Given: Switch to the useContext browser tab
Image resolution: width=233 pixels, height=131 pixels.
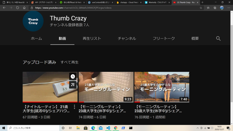Looking at the screenshot, I should tap(100, 3).
